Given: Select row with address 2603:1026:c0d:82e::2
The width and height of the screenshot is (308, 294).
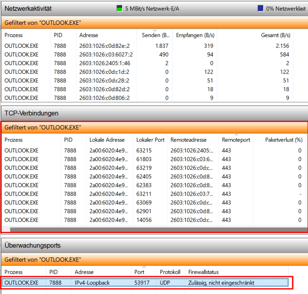Looking at the screenshot, I should tap(147, 46).
